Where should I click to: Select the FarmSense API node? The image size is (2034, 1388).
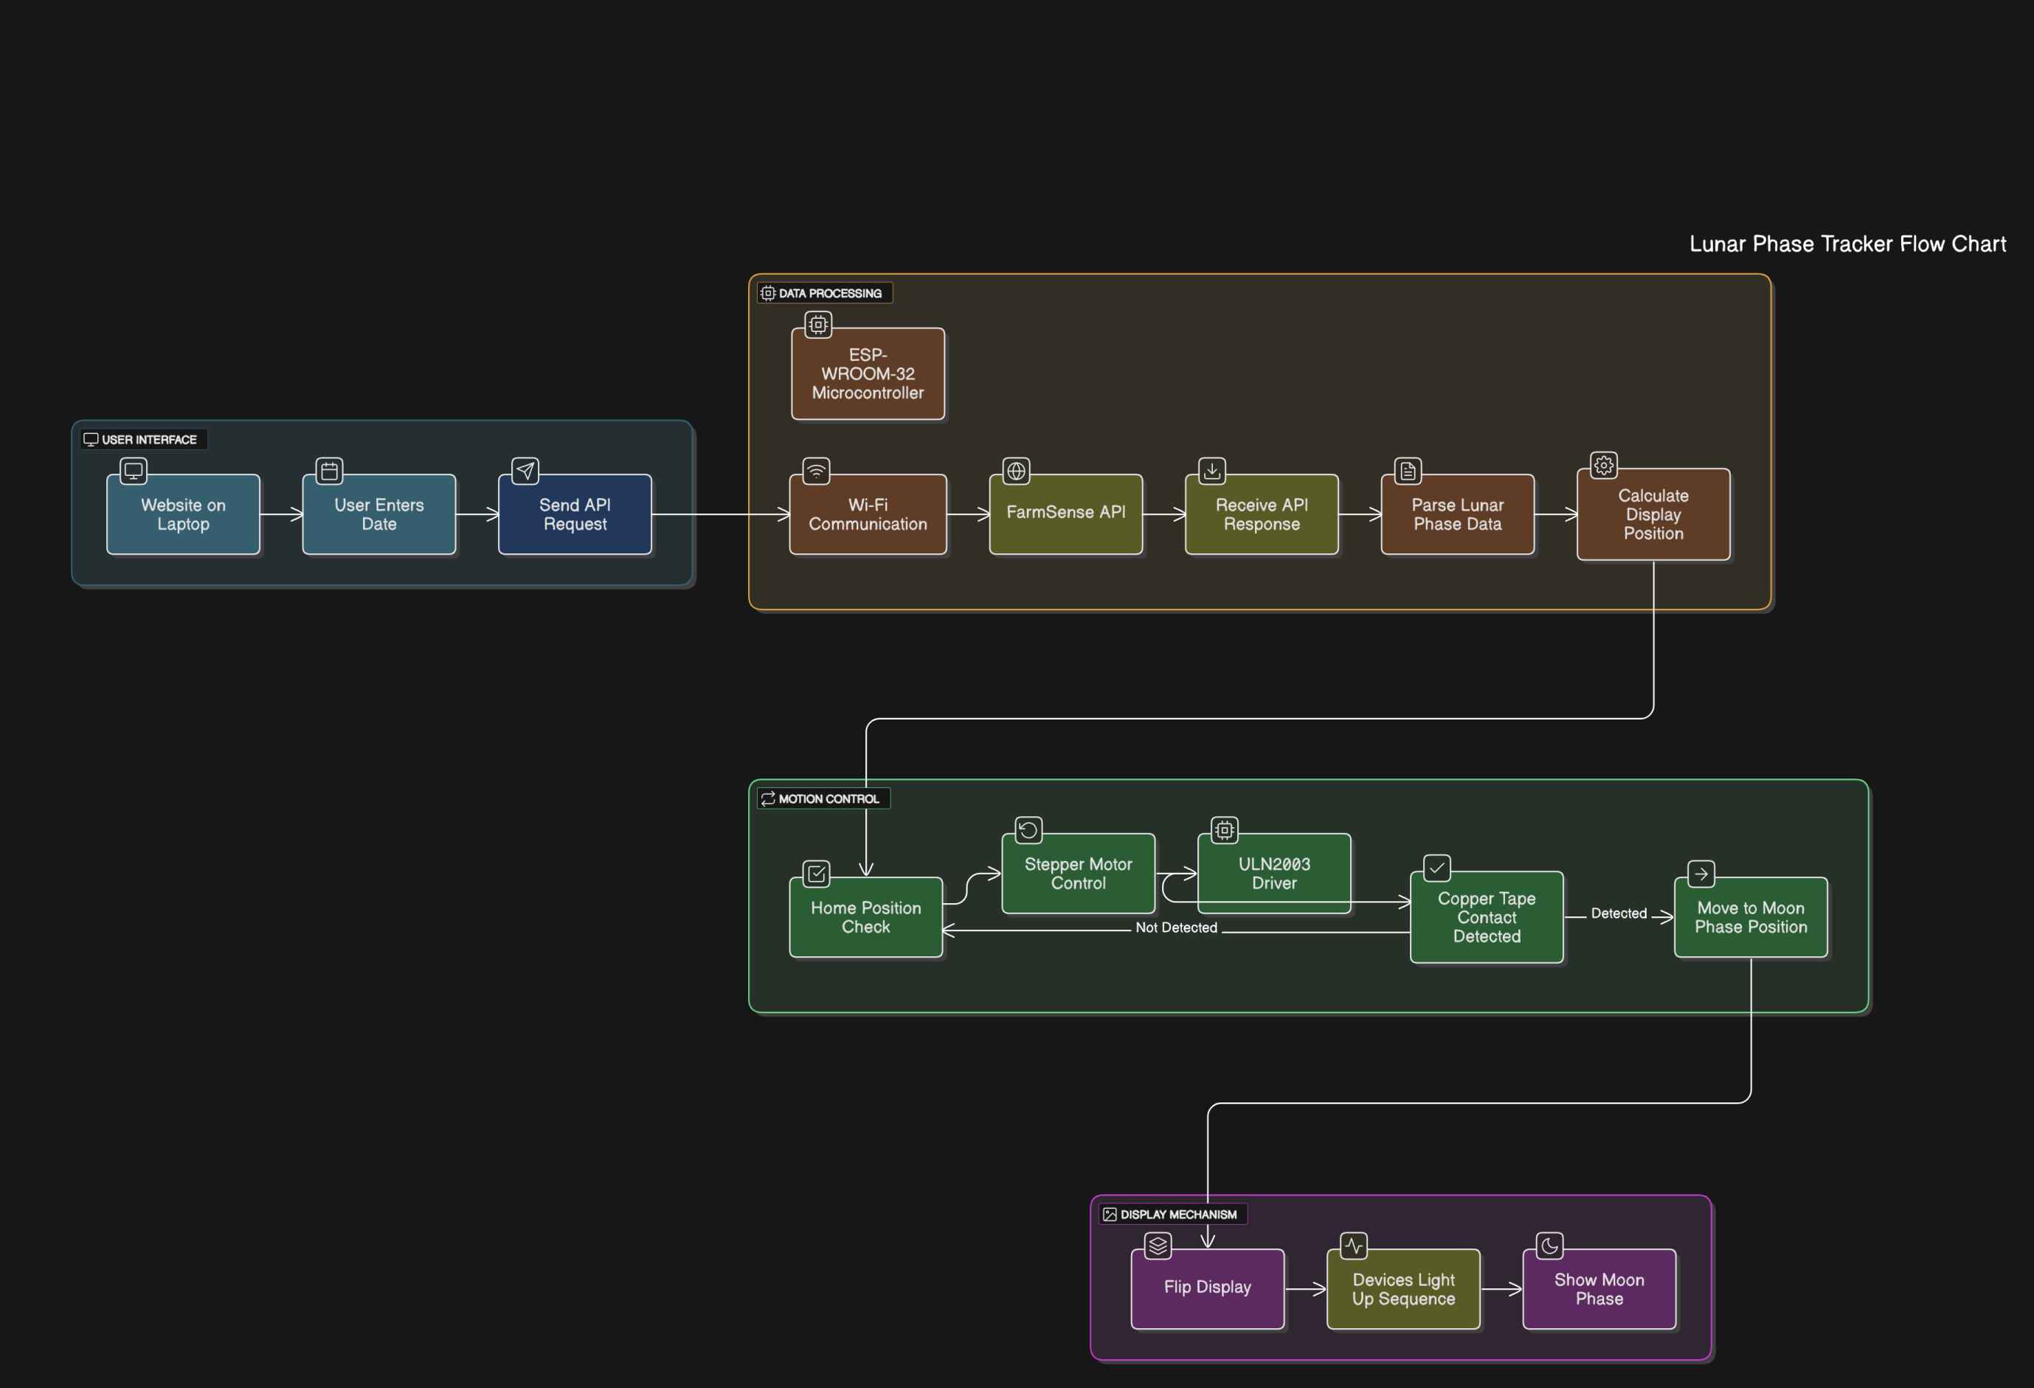[1066, 514]
